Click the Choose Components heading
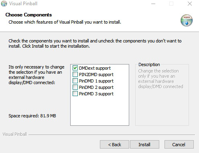Image resolution: width=199 pixels, height=153 pixels. coord(28,15)
